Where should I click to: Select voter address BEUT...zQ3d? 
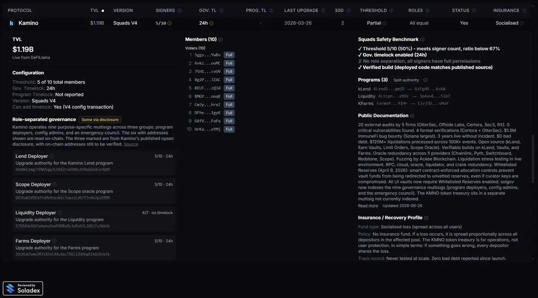click(207, 88)
